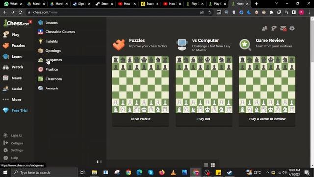The width and height of the screenshot is (314, 177).
Task: Open File Explorer from the taskbar
Action: coord(94,172)
